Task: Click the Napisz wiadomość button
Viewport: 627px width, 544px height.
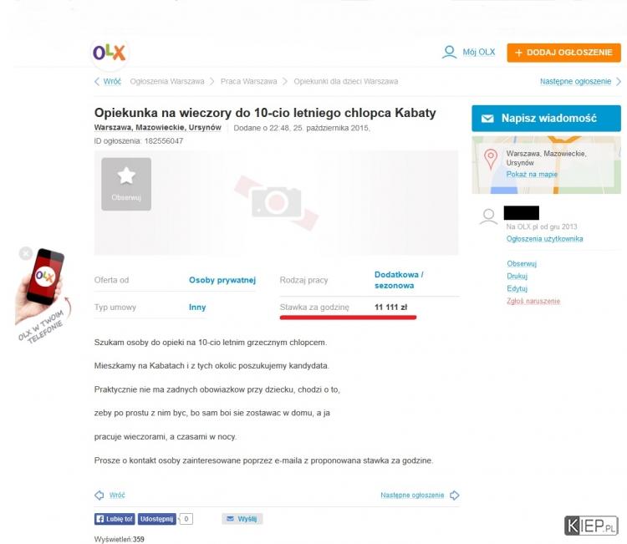Action: [x=546, y=119]
